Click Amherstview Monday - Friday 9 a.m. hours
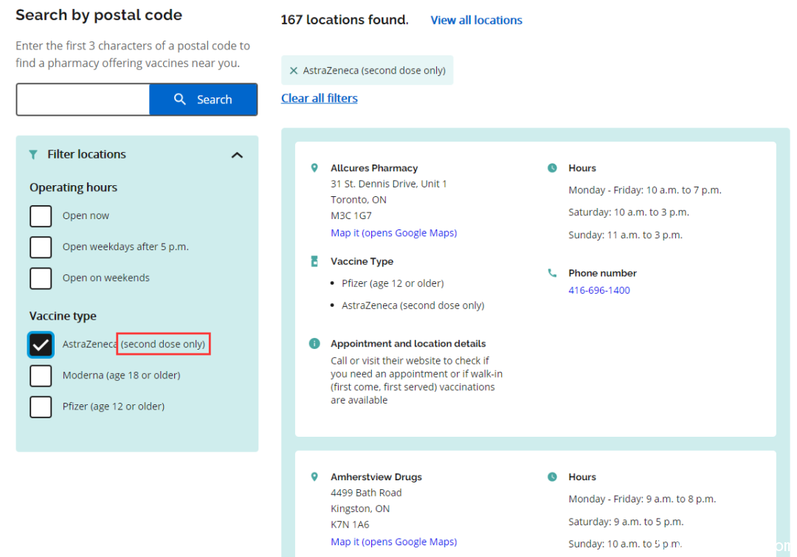The image size is (797, 557). tap(642, 499)
